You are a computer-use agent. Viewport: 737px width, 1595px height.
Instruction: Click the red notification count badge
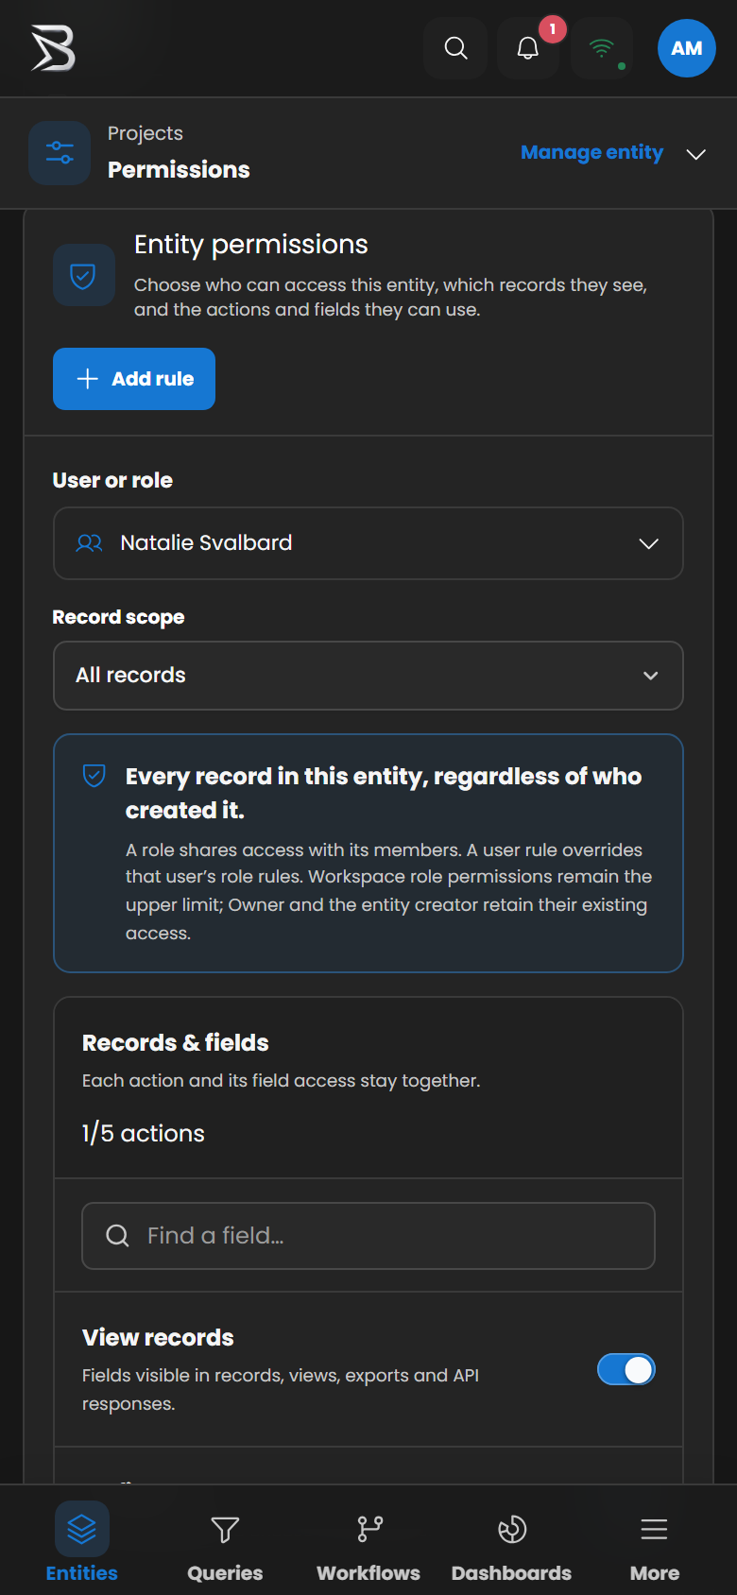553,29
